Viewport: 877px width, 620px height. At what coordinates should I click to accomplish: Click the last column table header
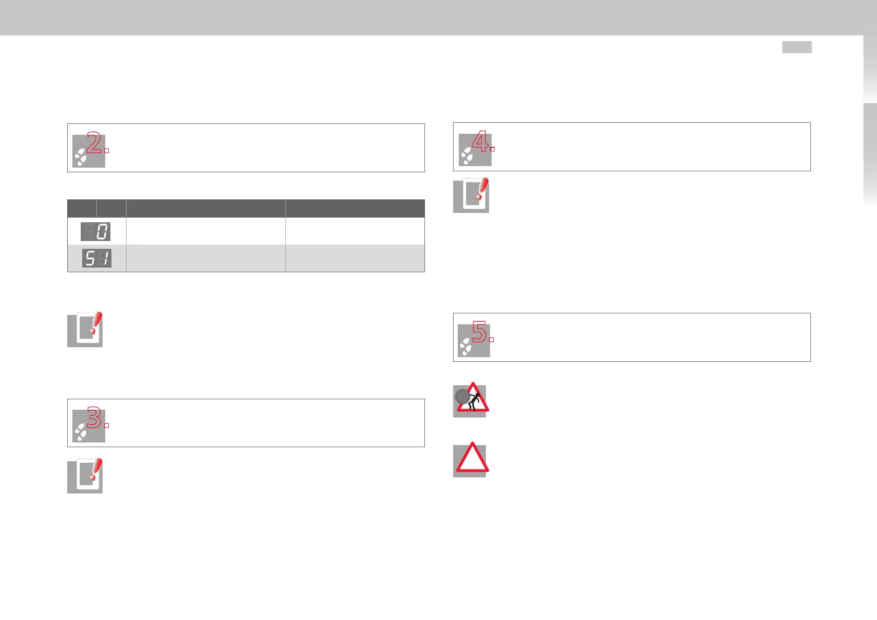[x=355, y=208]
